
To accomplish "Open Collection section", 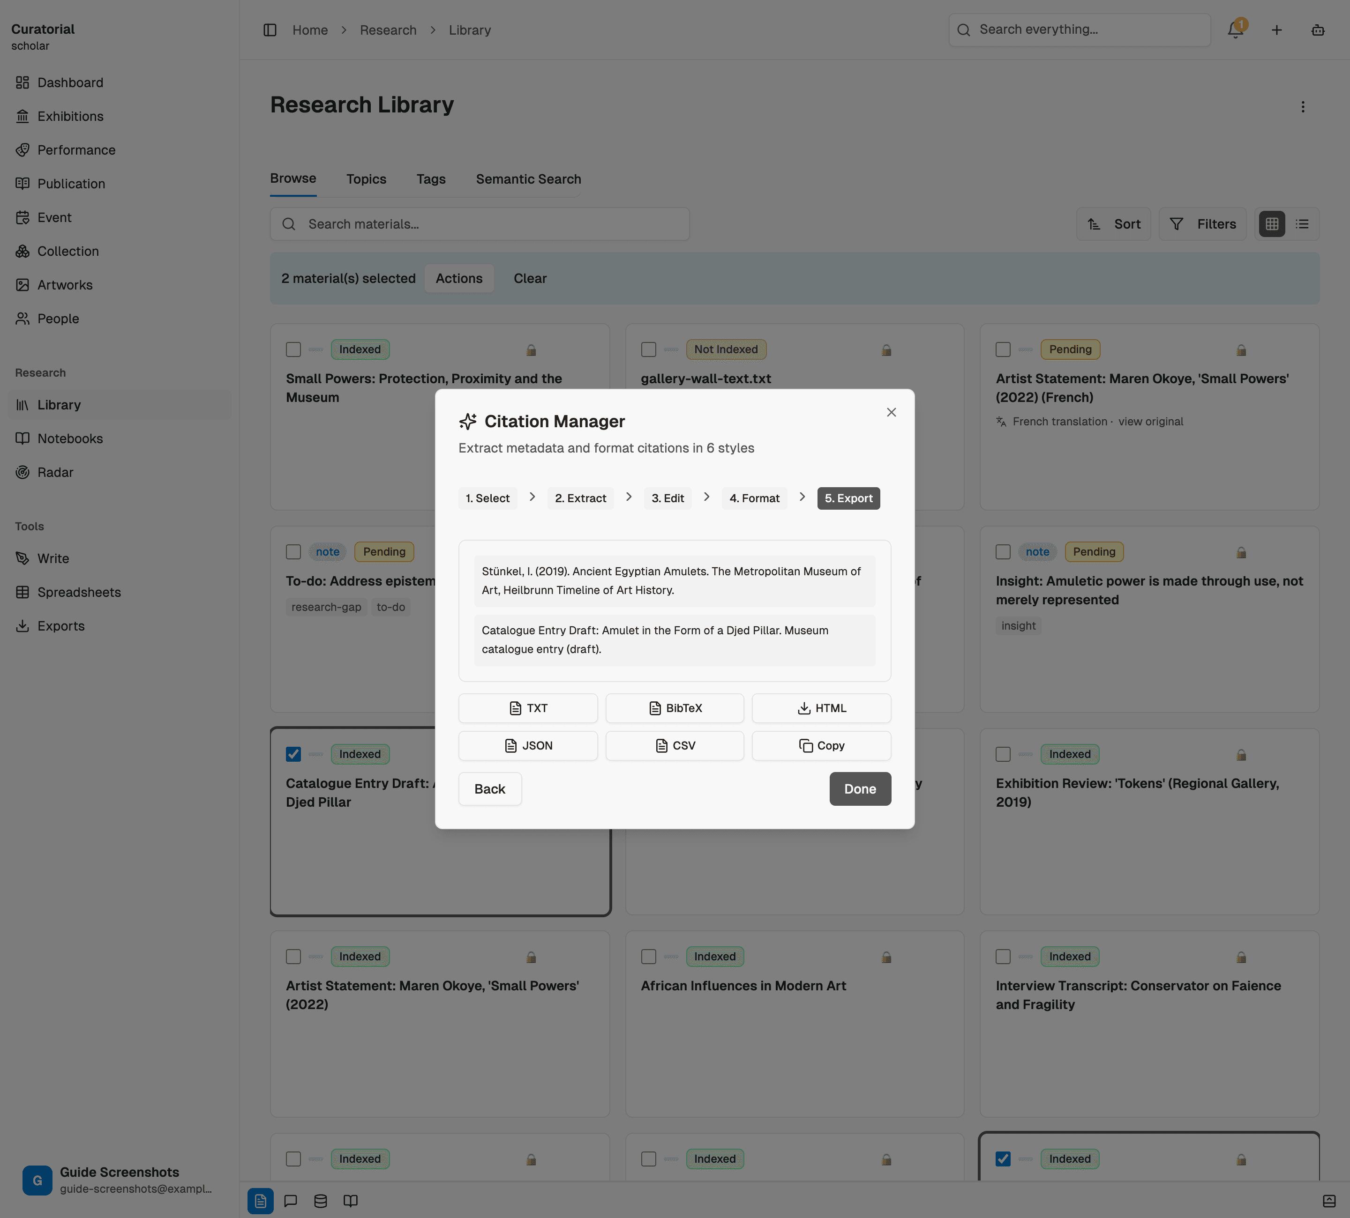I will pyautogui.click(x=119, y=251).
